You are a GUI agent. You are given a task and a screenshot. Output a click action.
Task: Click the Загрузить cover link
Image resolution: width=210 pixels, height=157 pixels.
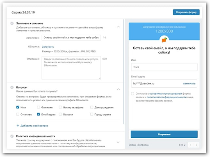pos(48,47)
